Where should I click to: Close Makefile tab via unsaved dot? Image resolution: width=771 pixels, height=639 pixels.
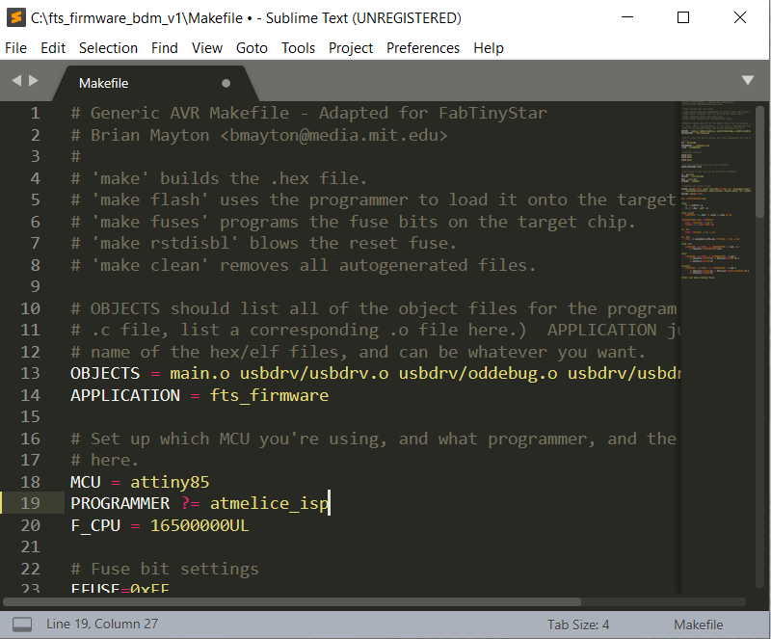pyautogui.click(x=226, y=83)
